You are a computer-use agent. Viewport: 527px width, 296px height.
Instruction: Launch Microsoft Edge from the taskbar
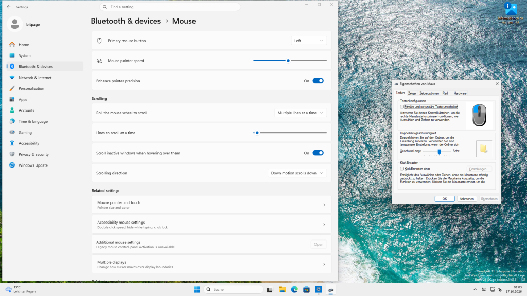tap(294, 290)
